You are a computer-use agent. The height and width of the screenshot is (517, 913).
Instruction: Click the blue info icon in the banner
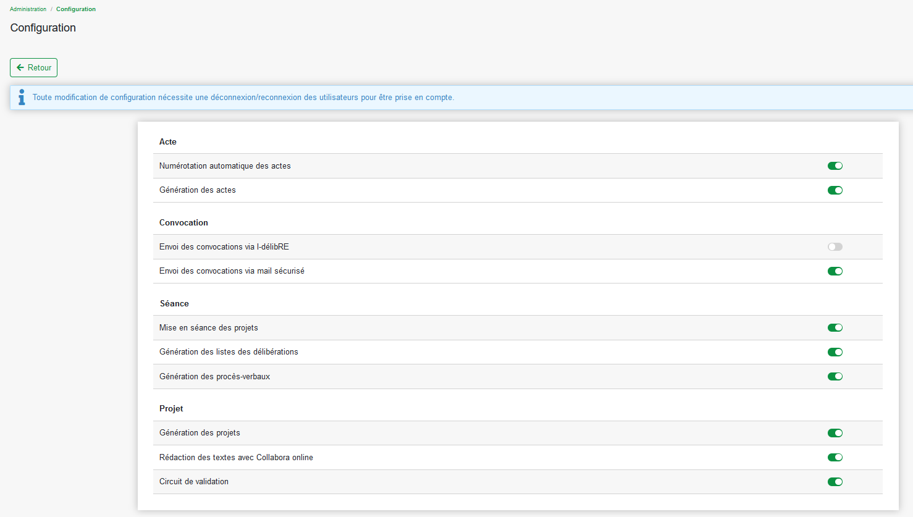point(22,98)
